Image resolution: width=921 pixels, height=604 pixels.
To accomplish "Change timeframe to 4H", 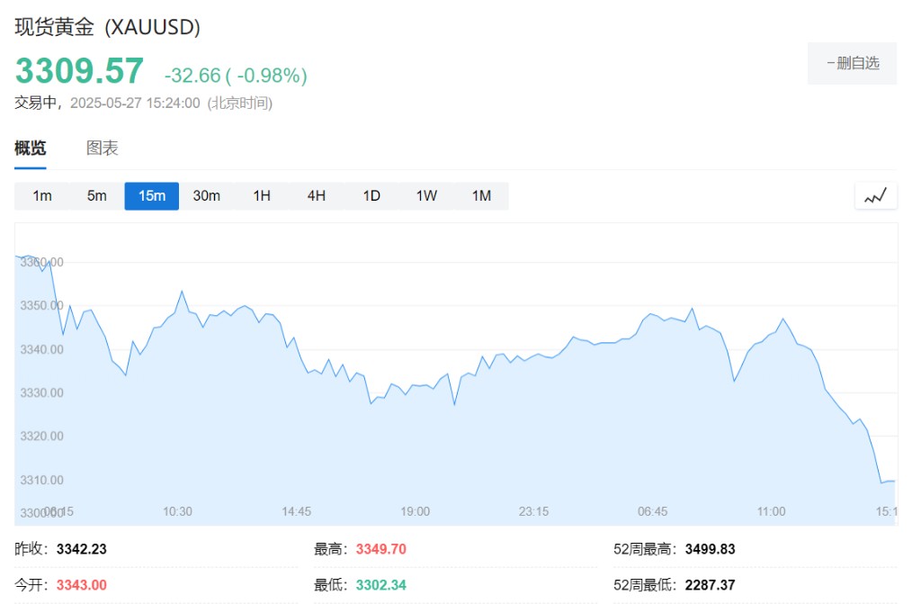I will (317, 196).
